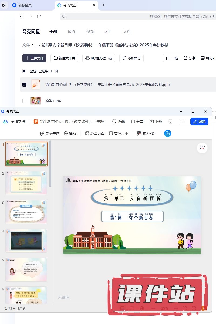Open the PDF conversion floating icon
The width and height of the screenshot is (216, 324).
click(x=202, y=148)
